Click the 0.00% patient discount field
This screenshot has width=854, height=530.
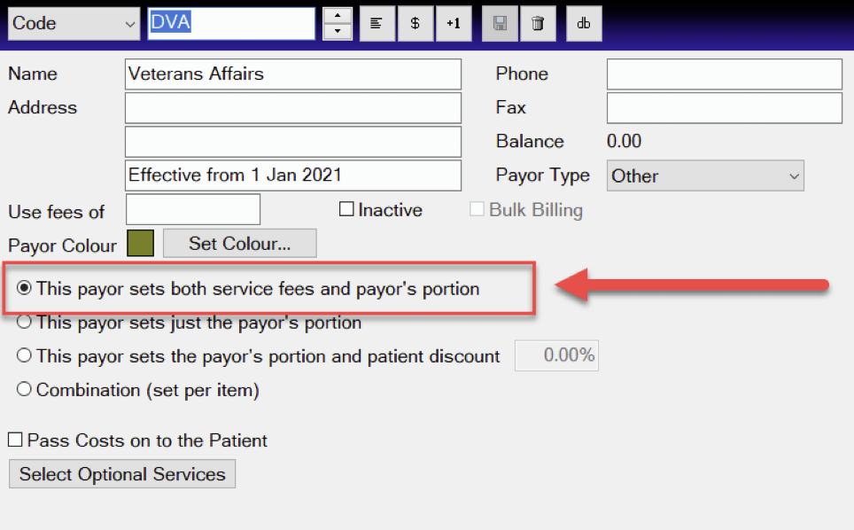coord(556,355)
